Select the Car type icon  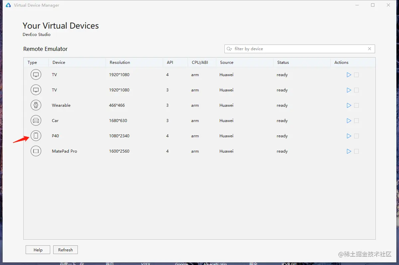[36, 121]
